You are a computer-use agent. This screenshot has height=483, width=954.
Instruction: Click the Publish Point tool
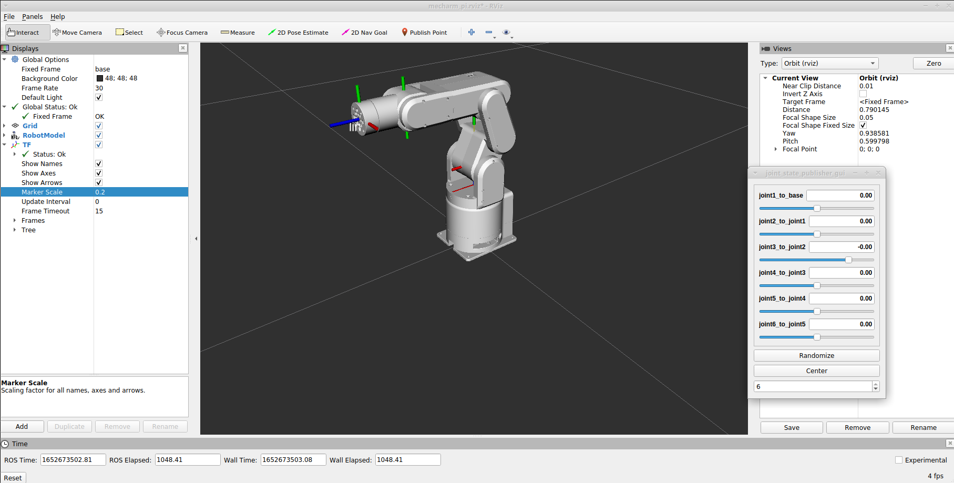(x=424, y=33)
